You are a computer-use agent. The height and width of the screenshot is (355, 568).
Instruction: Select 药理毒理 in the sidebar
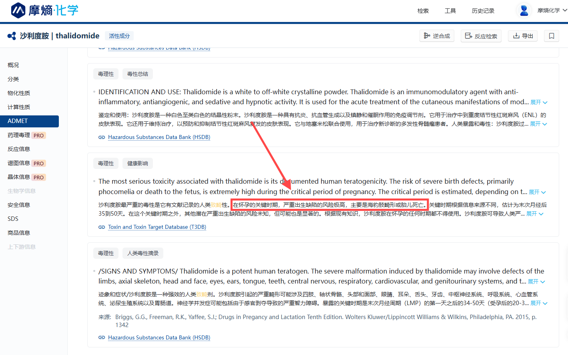pyautogui.click(x=19, y=135)
